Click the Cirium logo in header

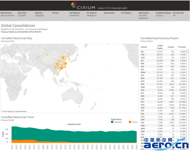(83, 6)
